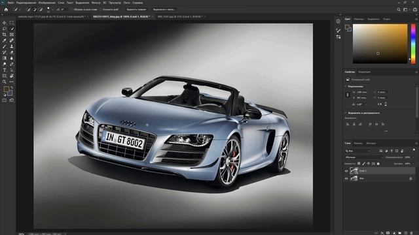Screen dimensions: 419x235
Task: Toggle layer filtering switch on or off
Action: click(x=414, y=150)
